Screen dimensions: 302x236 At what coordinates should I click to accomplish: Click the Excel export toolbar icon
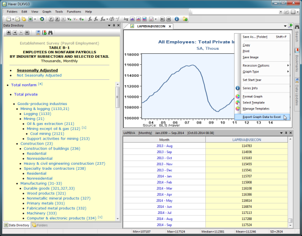click(30, 19)
